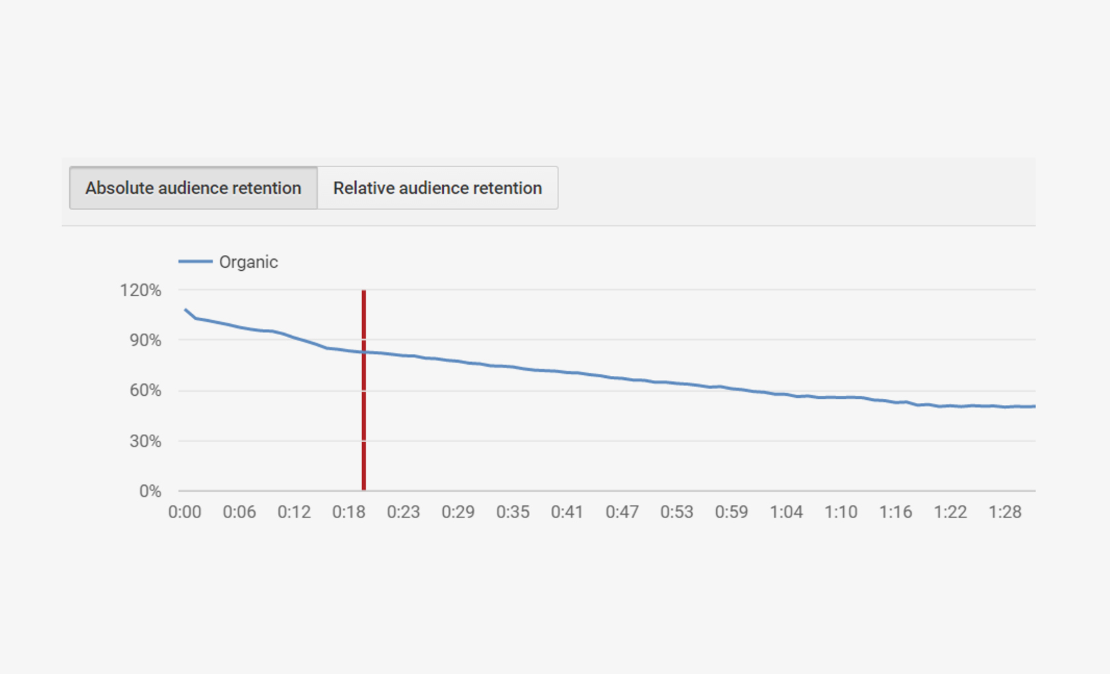Select the 1:16 time label
Viewport: 1110px width, 674px height.
(x=897, y=511)
